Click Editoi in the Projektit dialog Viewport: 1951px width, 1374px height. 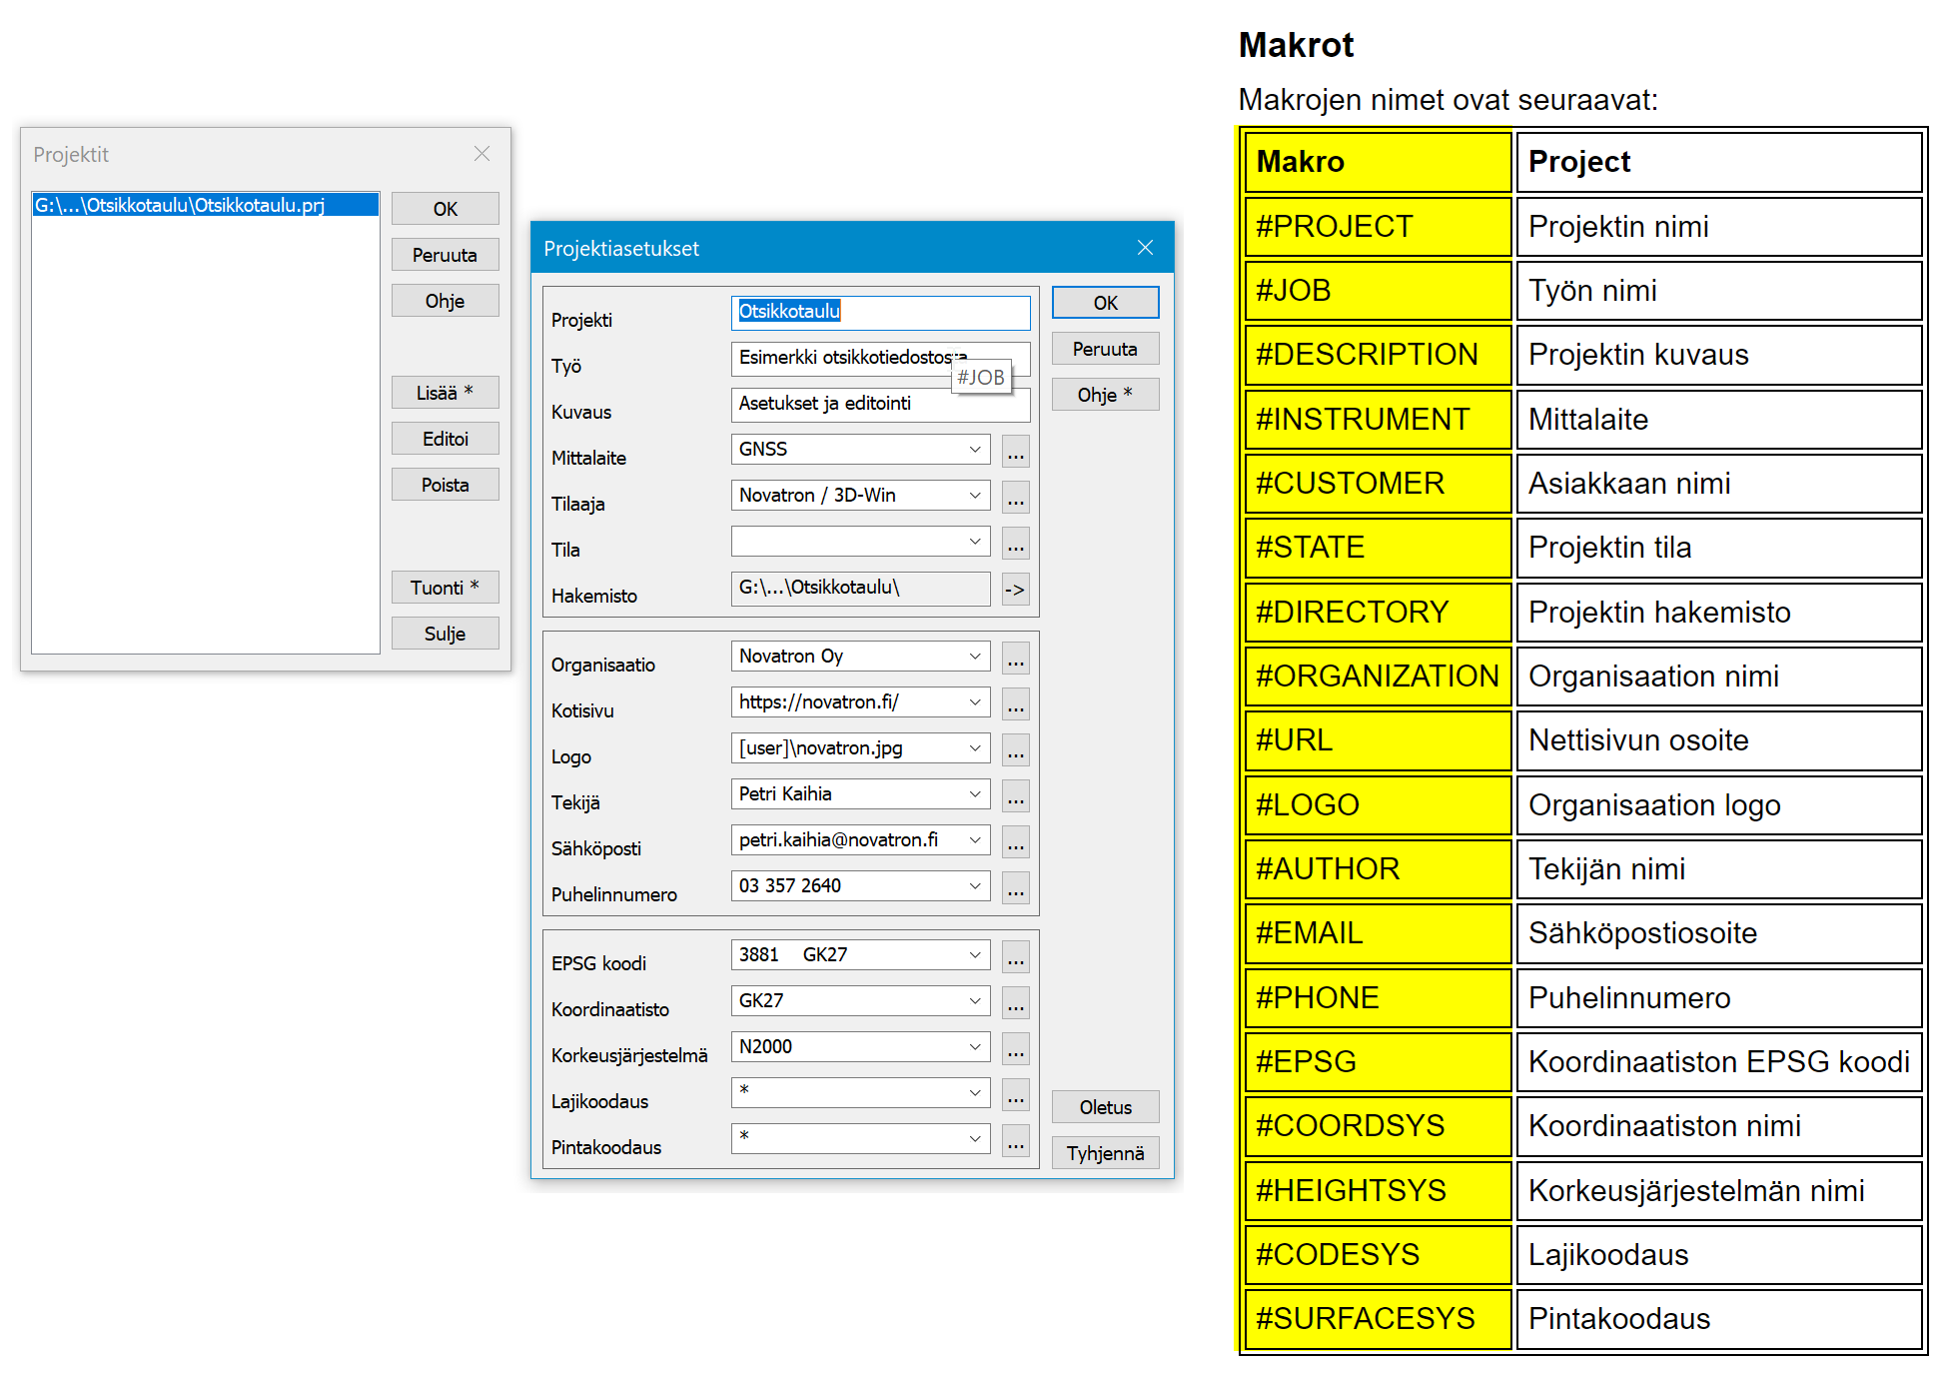point(445,439)
